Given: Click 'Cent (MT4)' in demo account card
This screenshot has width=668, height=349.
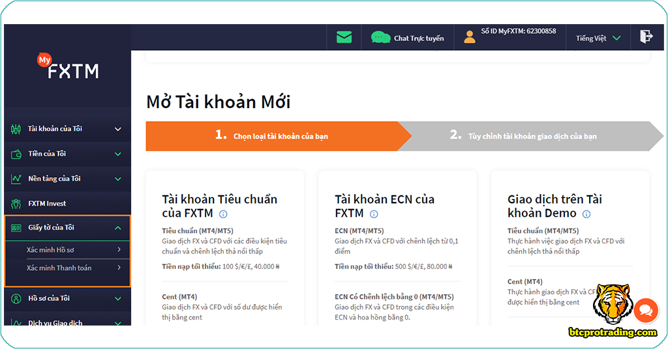Looking at the screenshot, I should pos(525,281).
